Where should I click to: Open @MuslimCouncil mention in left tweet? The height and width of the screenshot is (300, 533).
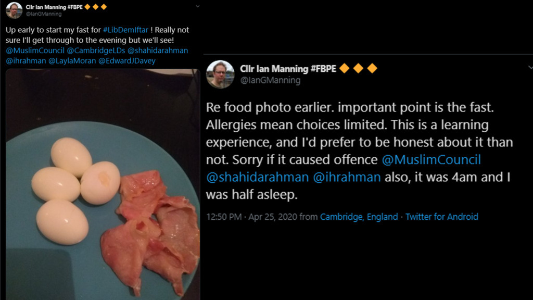[35, 51]
